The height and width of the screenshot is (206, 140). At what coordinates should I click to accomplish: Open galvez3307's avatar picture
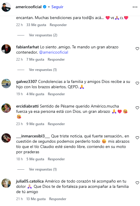point(6,84)
